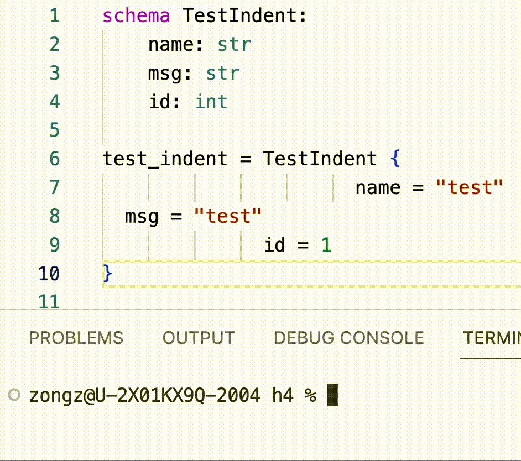Click the TestIndent schema name on line 1
The height and width of the screenshot is (461, 521).
pyautogui.click(x=240, y=15)
